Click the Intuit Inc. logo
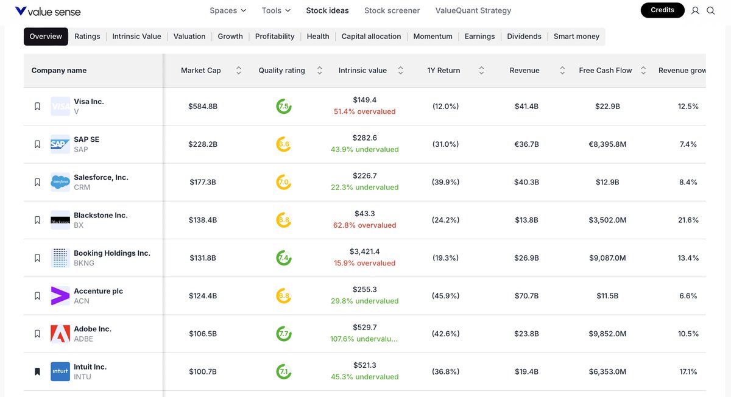Screen dimensions: 731x397 coord(60,371)
